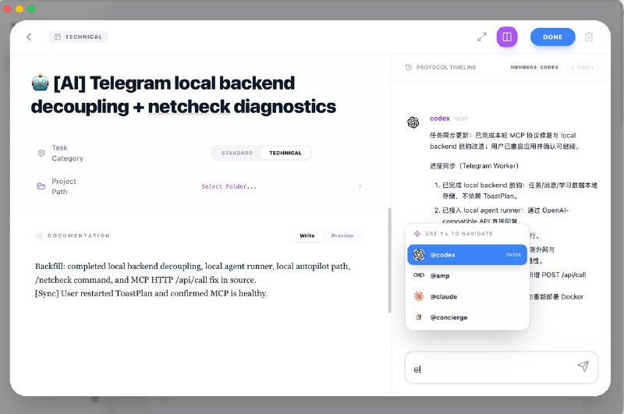Click the green macOS zoom button

coord(31,9)
